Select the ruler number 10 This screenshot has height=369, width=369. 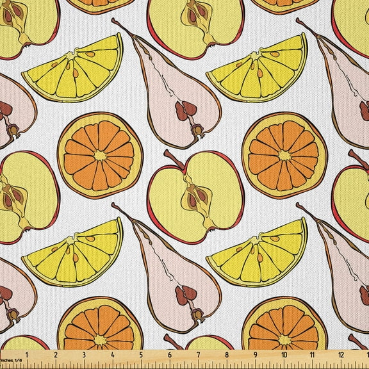284,355
